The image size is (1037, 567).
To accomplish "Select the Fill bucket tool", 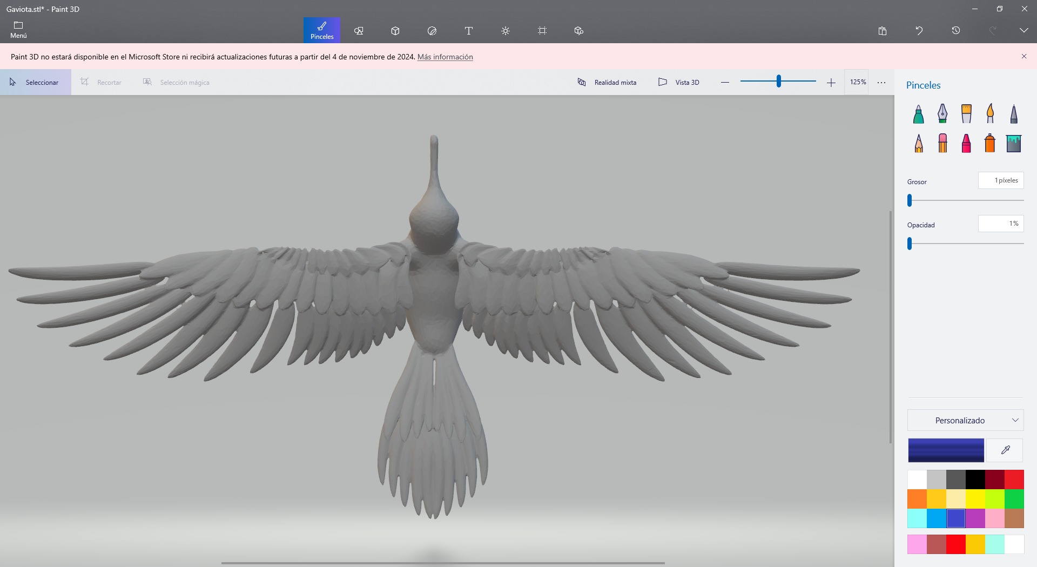I will (1014, 143).
